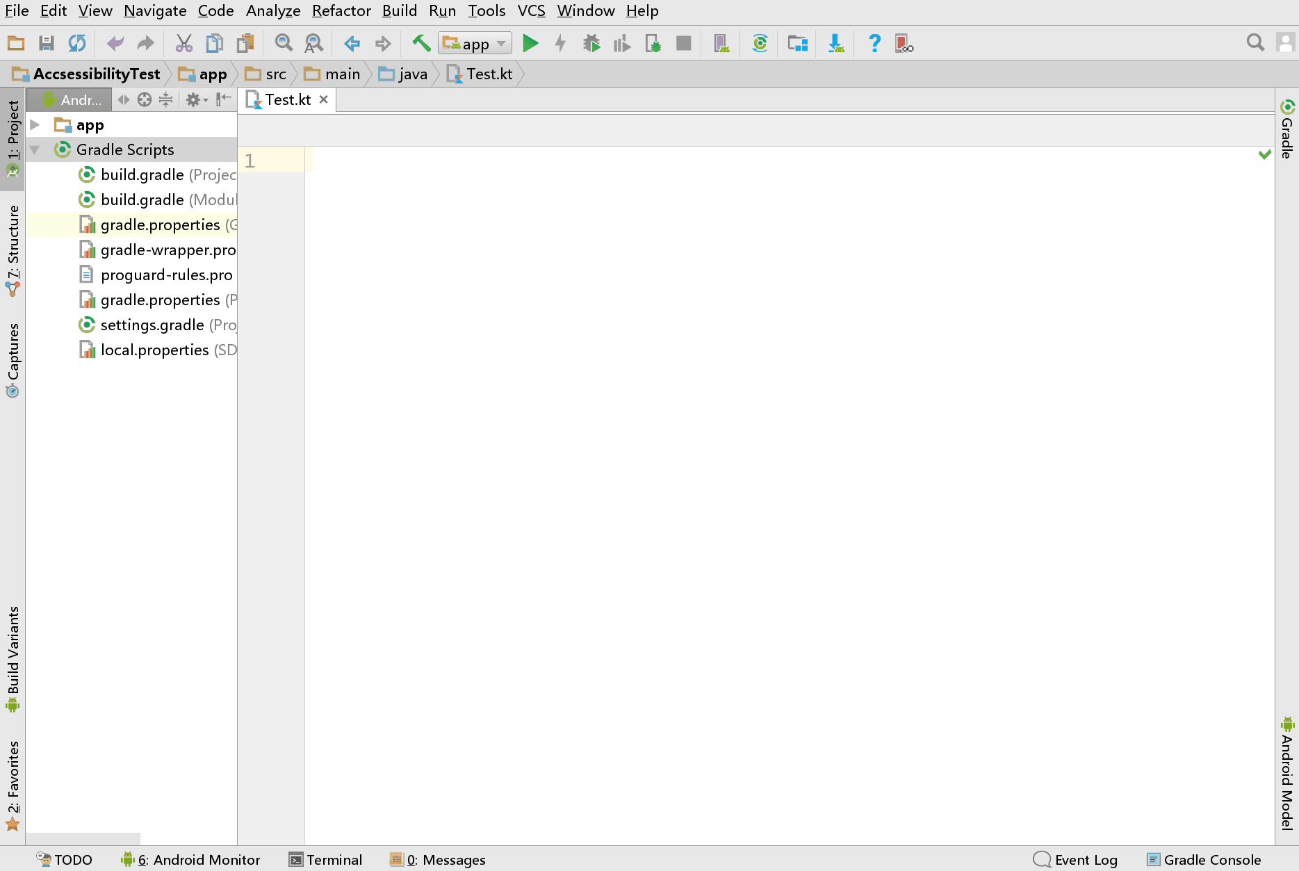The height and width of the screenshot is (871, 1299).
Task: Expand the app module tree node
Action: click(x=35, y=125)
